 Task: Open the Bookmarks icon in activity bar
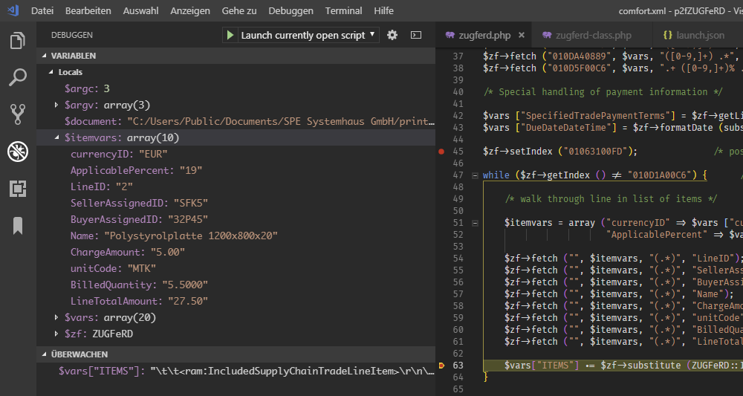click(18, 226)
